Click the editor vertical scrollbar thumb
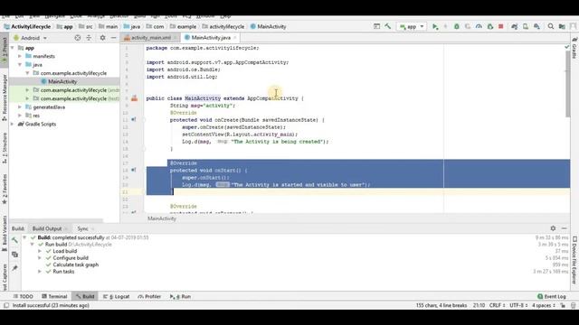The width and height of the screenshot is (579, 325). [567, 84]
